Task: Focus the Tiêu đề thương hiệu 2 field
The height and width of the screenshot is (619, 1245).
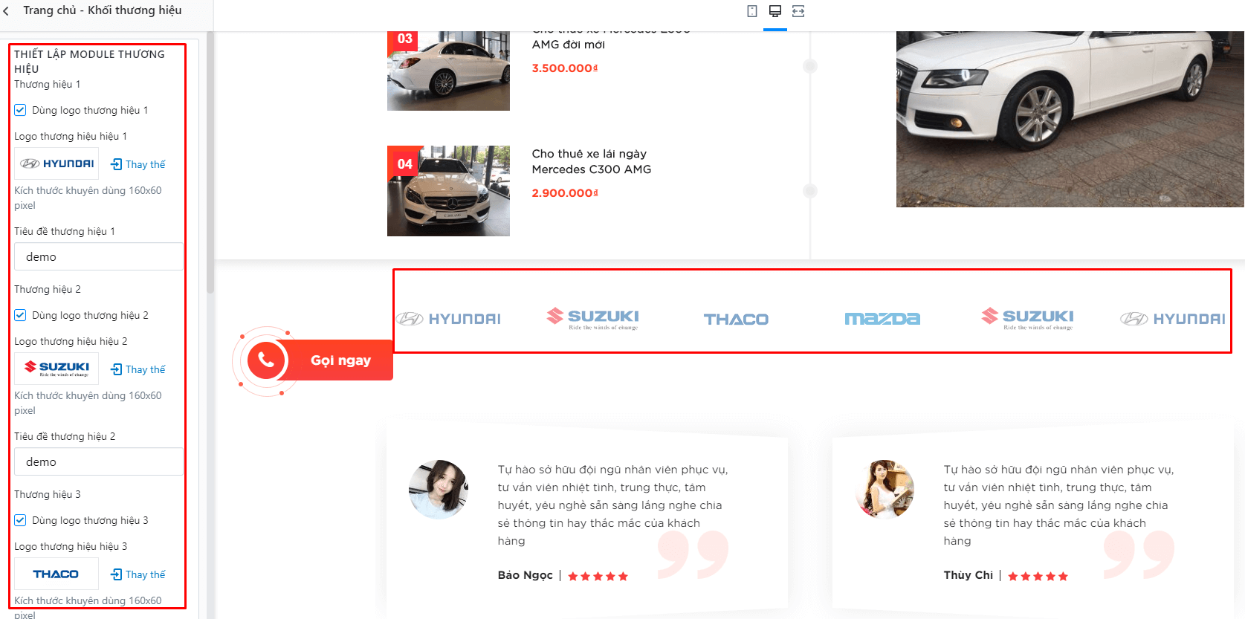Action: pos(98,461)
